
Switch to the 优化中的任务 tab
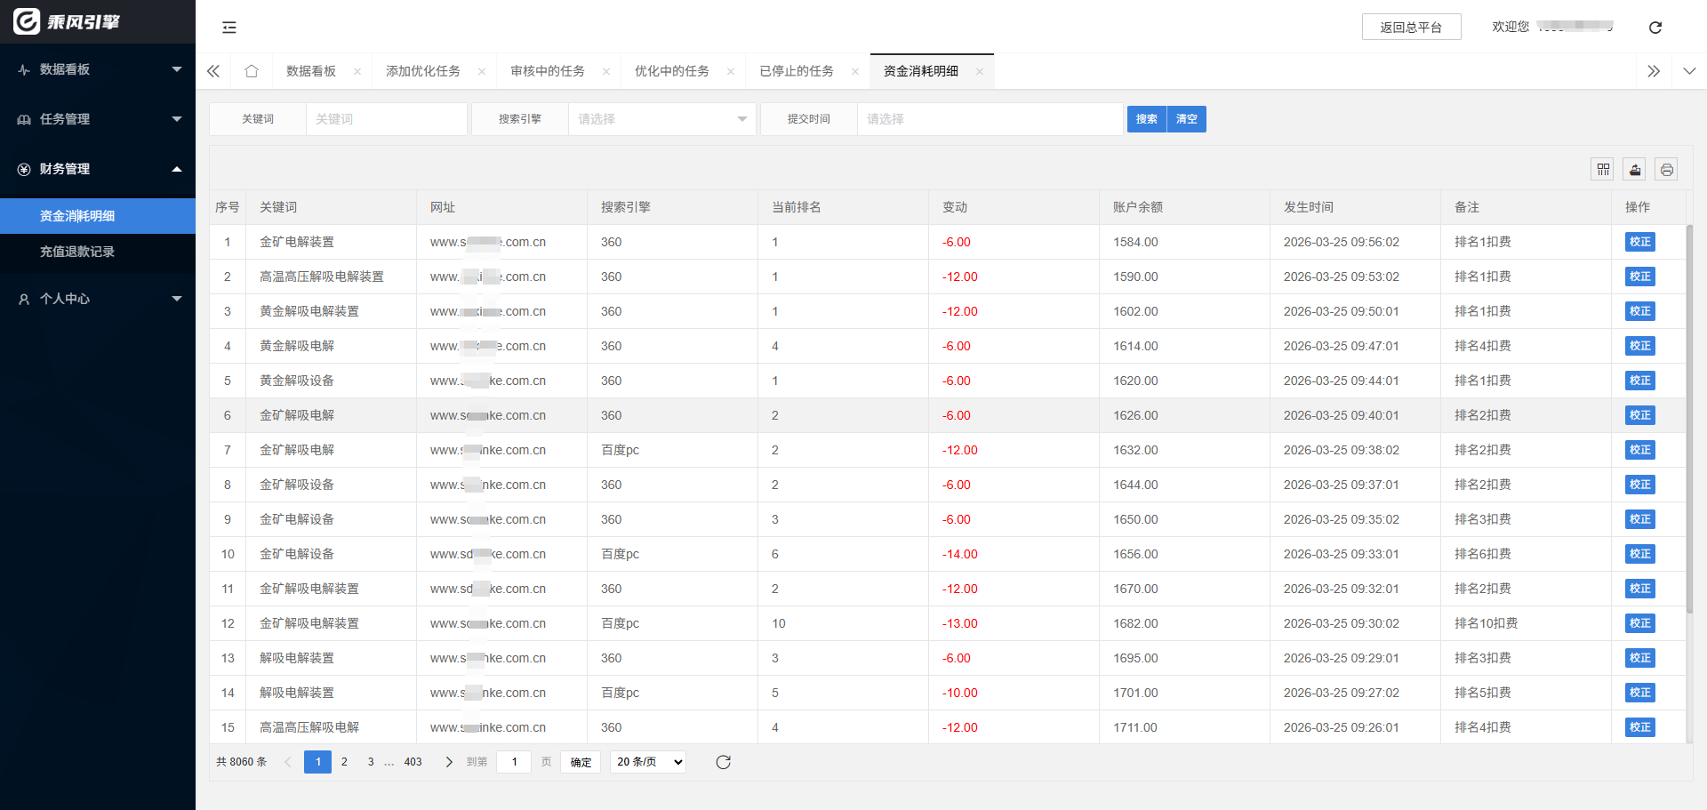671,71
